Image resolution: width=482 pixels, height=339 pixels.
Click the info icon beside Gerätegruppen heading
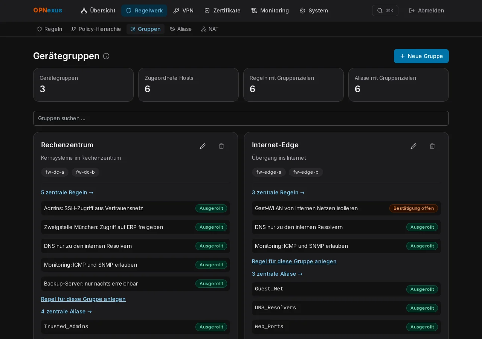pyautogui.click(x=106, y=56)
